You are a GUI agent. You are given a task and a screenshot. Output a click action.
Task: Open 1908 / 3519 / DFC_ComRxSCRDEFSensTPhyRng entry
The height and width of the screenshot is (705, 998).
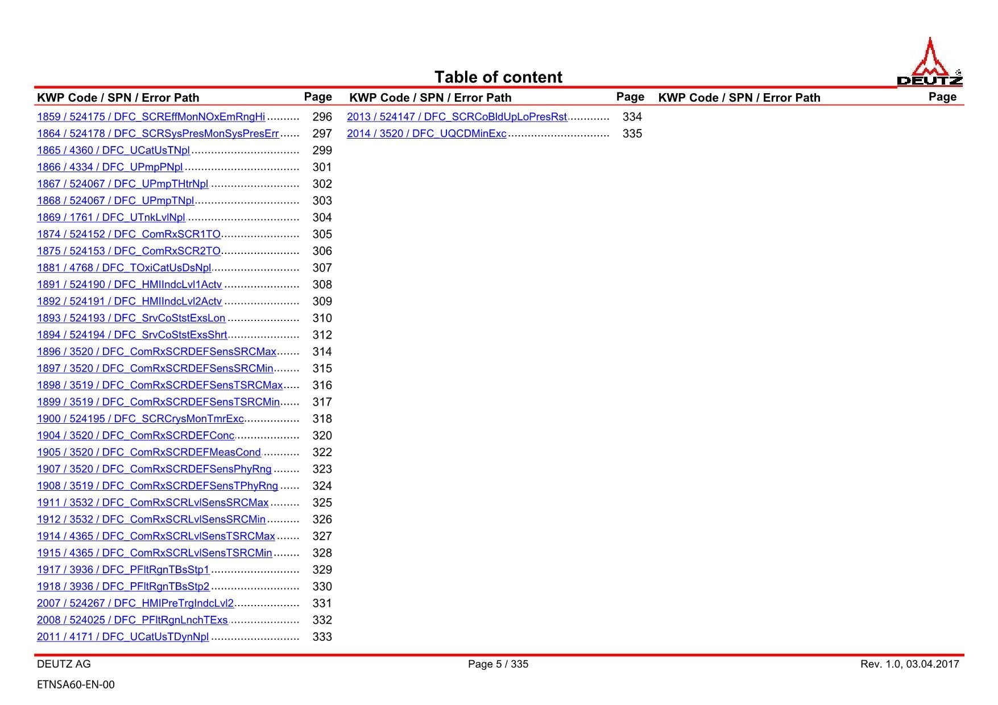coord(158,486)
